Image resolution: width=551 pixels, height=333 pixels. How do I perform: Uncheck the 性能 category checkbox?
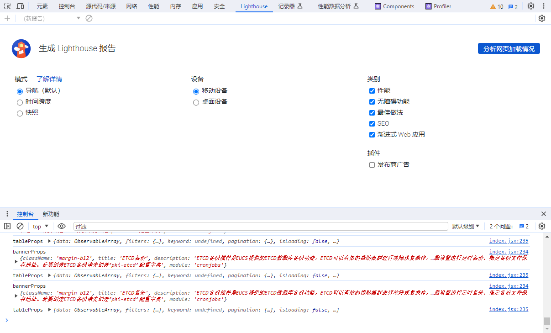tap(372, 91)
